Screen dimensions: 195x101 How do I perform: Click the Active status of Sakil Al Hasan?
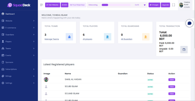(150, 80)
